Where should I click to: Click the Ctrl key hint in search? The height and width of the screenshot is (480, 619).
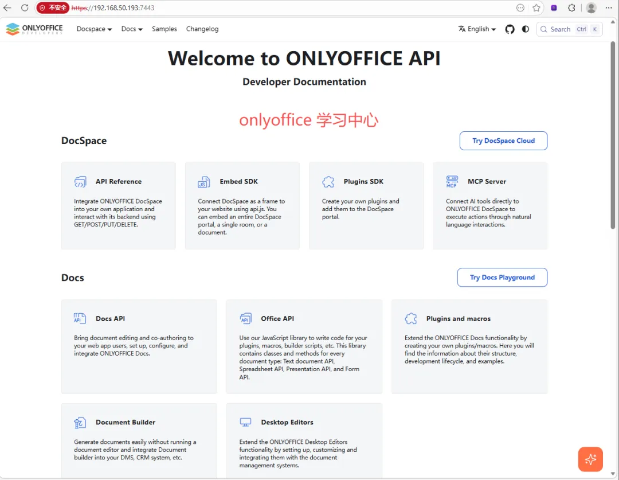point(582,29)
